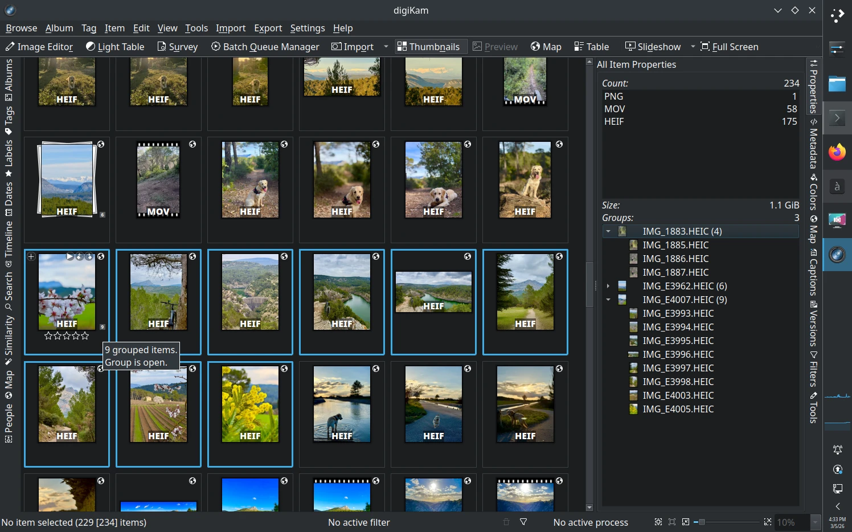
Task: Open the Light Table
Action: click(x=115, y=47)
